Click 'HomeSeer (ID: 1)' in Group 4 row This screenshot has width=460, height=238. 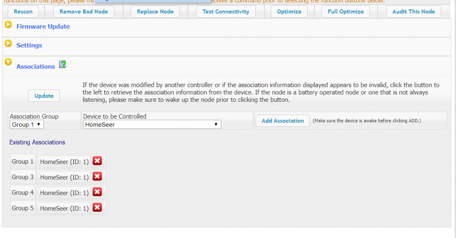64,193
